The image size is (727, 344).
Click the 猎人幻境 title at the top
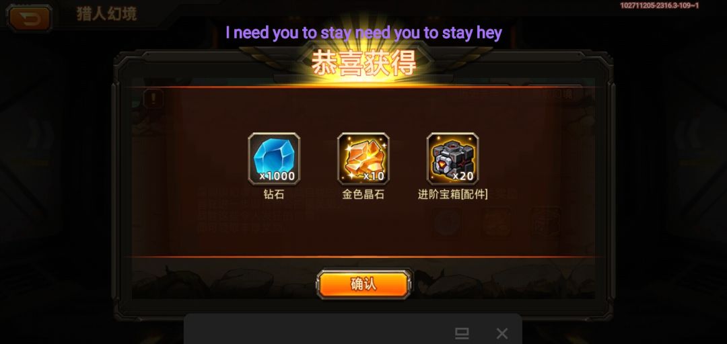106,14
